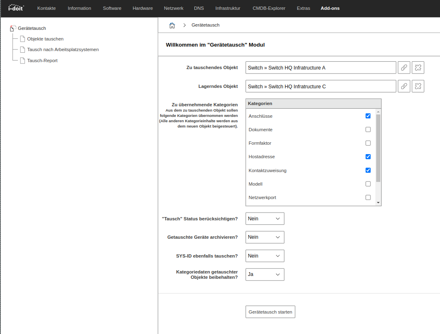Click the Anschlüsse category label
440x334 pixels.
click(x=260, y=116)
